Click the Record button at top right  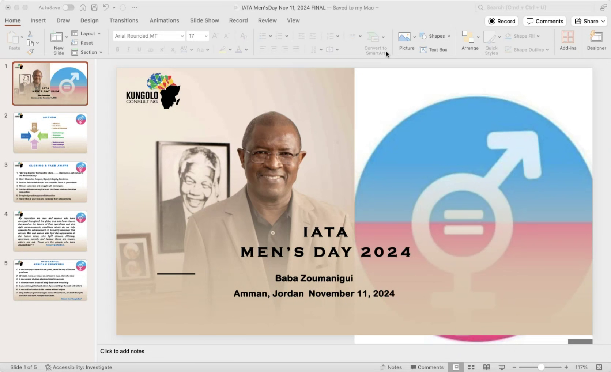(502, 21)
